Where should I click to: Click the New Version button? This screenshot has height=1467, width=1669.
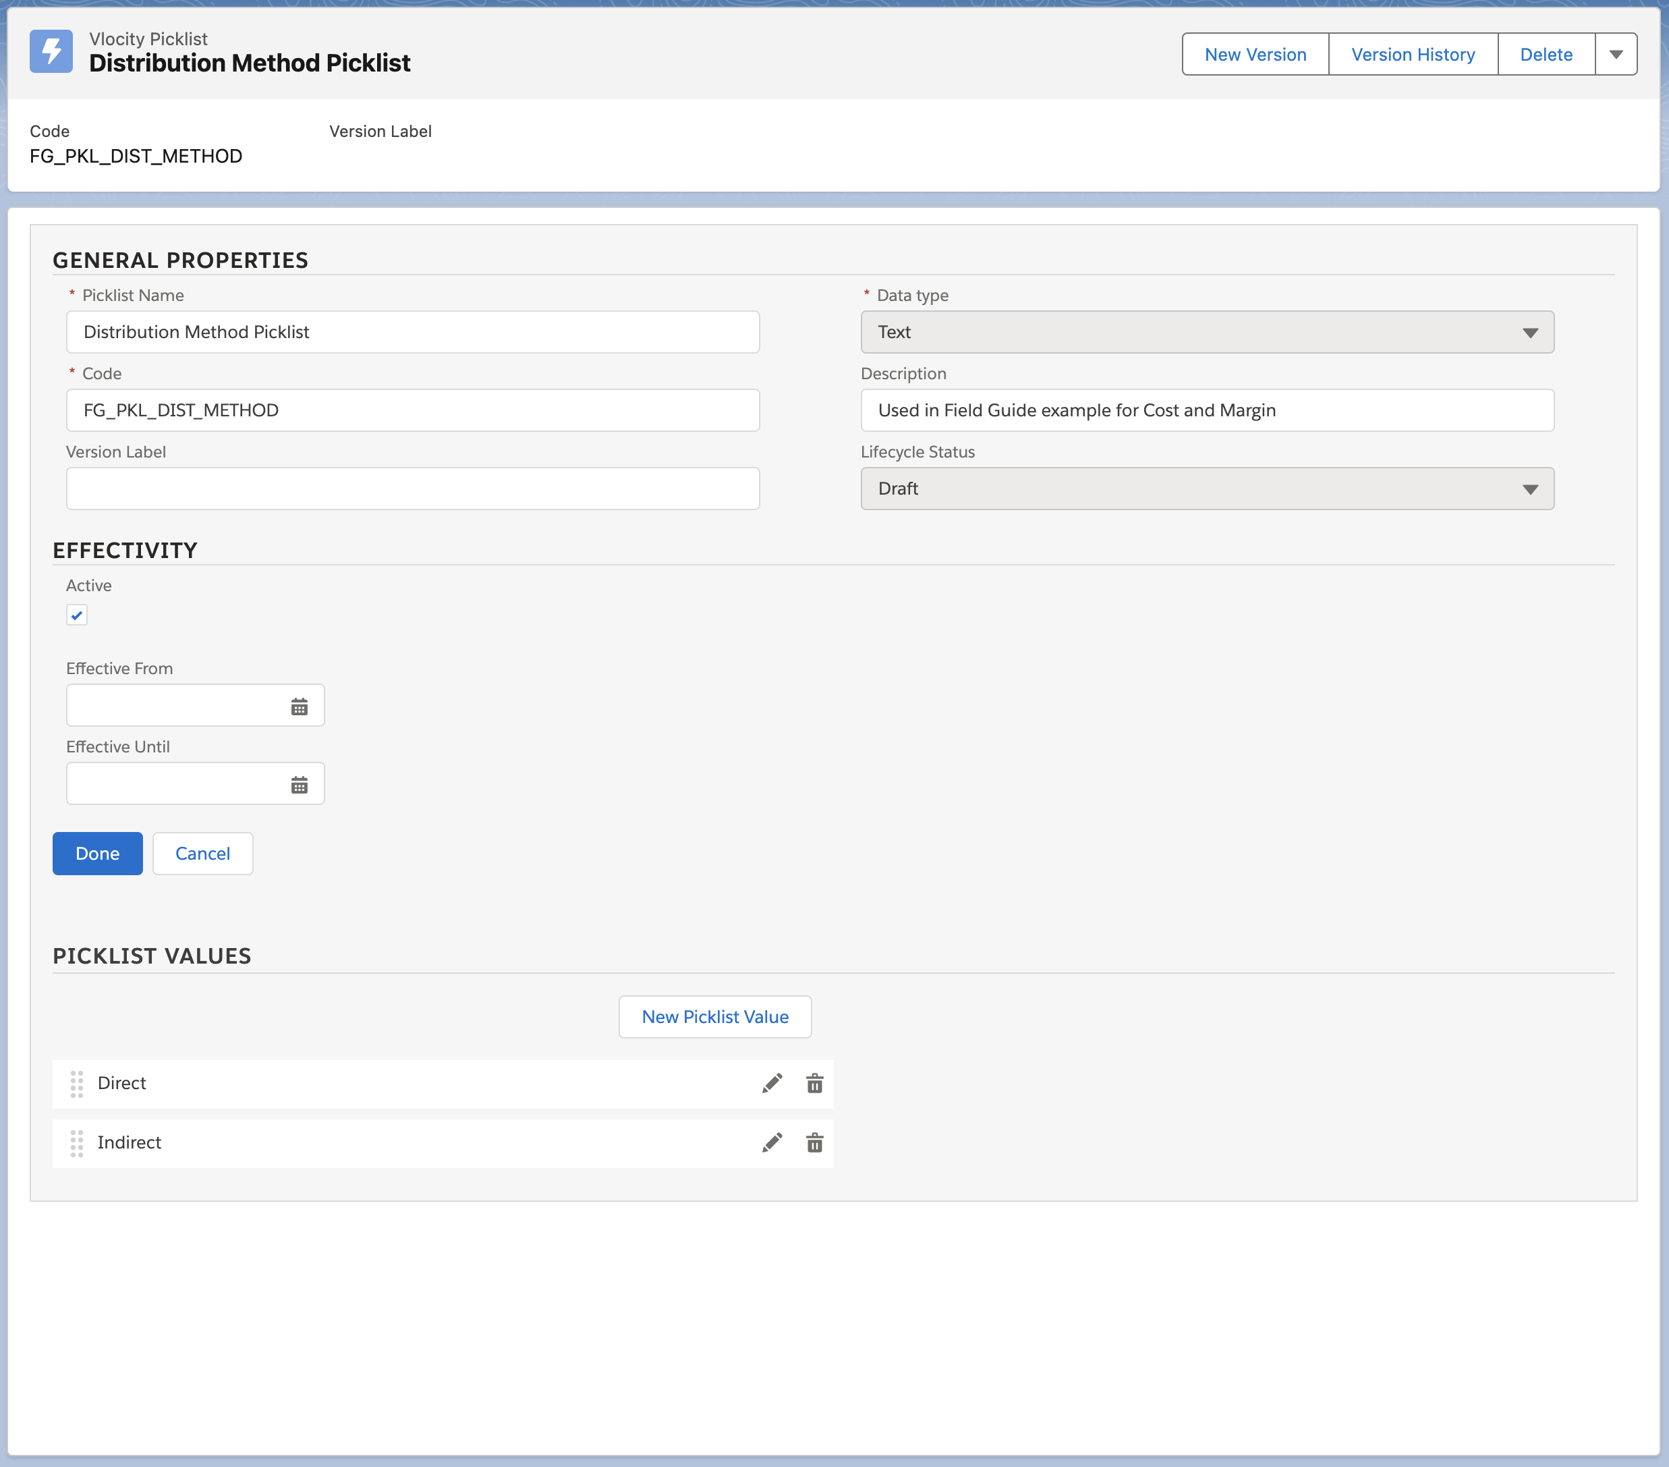1255,55
